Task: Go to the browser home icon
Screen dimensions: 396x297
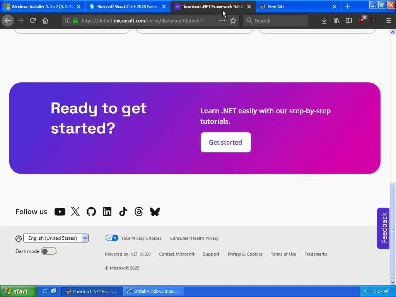Action: (x=45, y=21)
